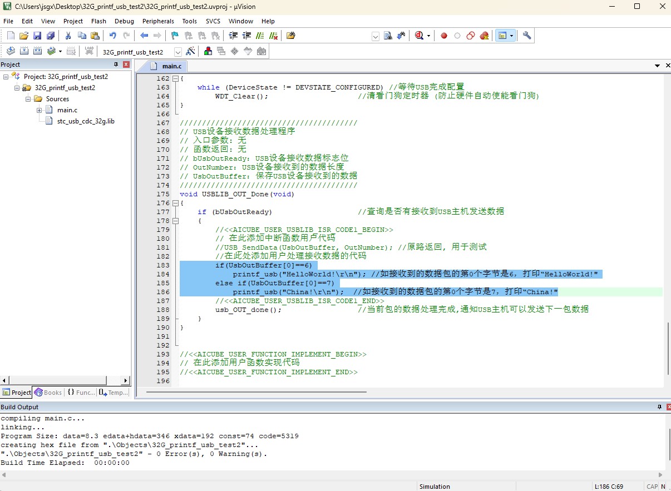Kill all breakpoints
The height and width of the screenshot is (491, 671).
point(484,36)
